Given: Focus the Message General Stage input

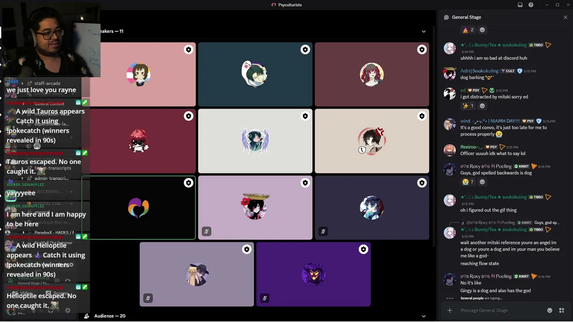Looking at the screenshot, I should coord(500,310).
